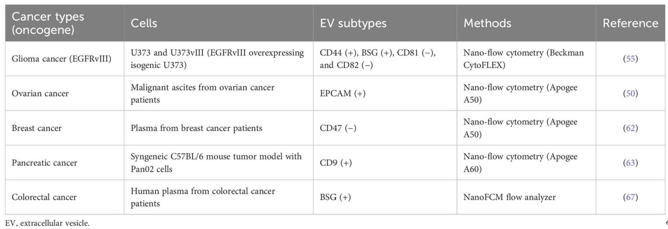
Task: Select the Glioma cancer (EGFRvIII) cell
Action: point(62,59)
